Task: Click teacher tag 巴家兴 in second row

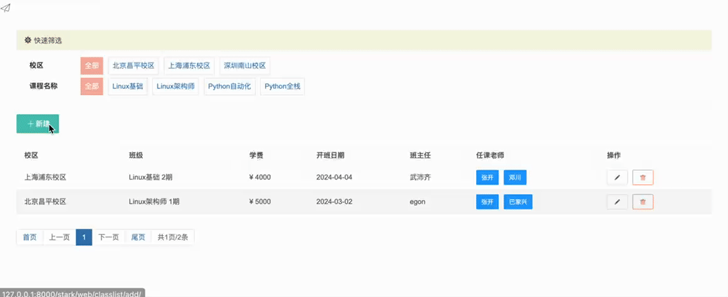Action: tap(517, 202)
